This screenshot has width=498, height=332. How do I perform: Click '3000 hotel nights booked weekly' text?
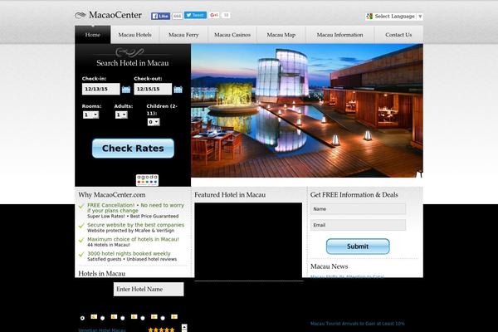click(129, 253)
